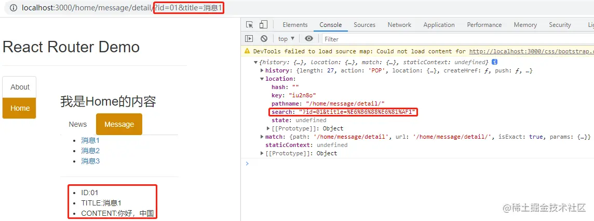Switch to the Elements tab

(295, 25)
